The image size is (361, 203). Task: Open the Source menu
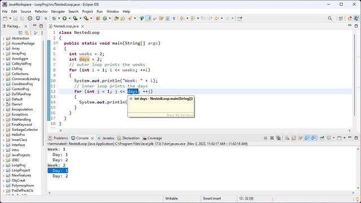26,11
